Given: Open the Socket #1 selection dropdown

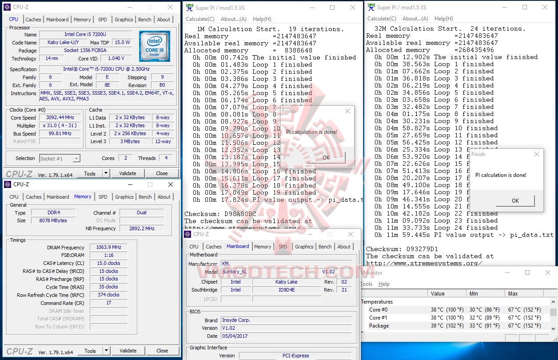Looking at the screenshot, I should point(76,158).
